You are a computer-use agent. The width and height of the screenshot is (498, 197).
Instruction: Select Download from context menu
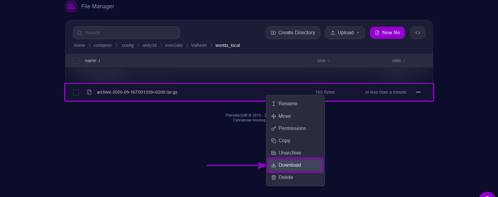295,165
